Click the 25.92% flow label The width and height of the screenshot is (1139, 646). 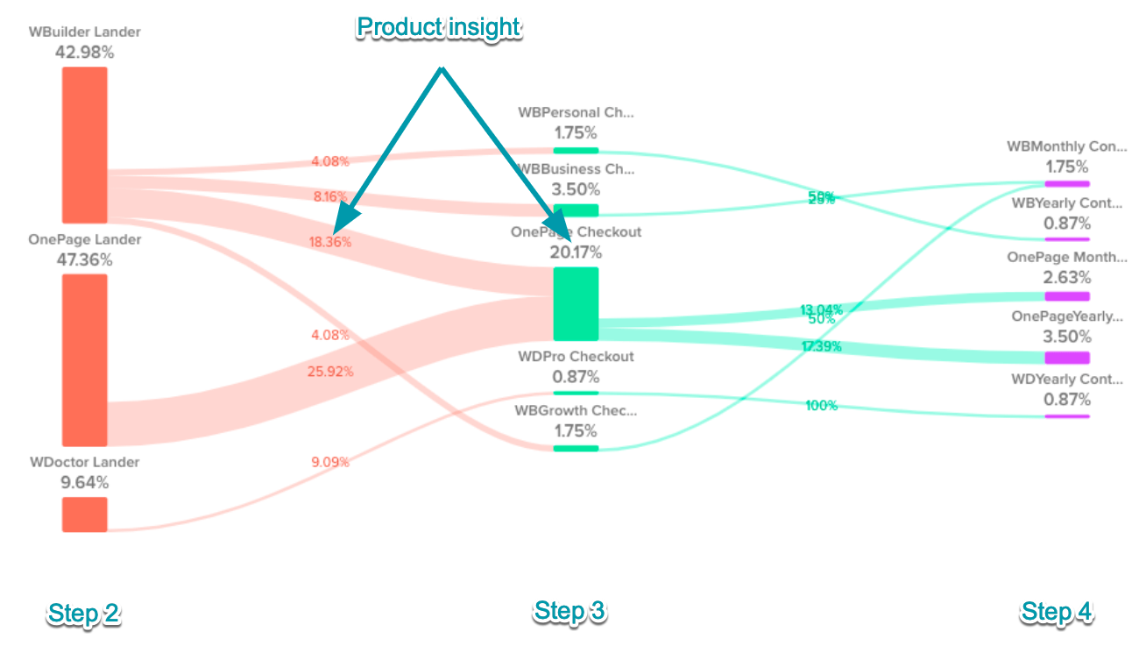point(331,372)
